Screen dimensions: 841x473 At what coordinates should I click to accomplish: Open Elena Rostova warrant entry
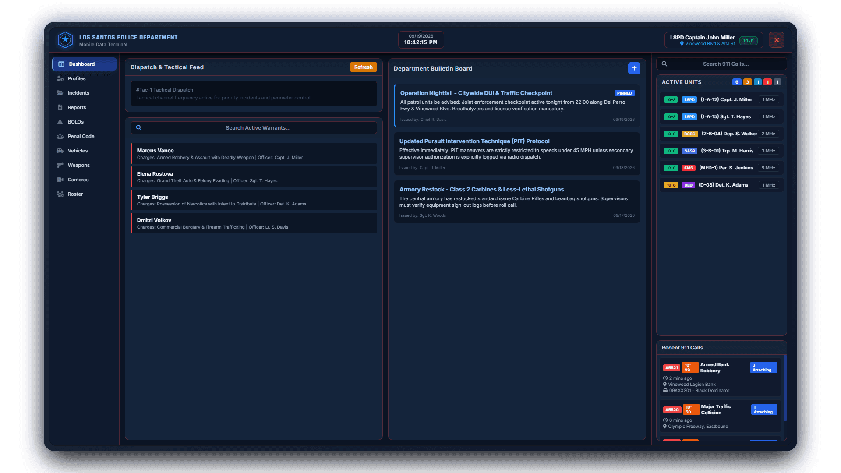pos(254,177)
